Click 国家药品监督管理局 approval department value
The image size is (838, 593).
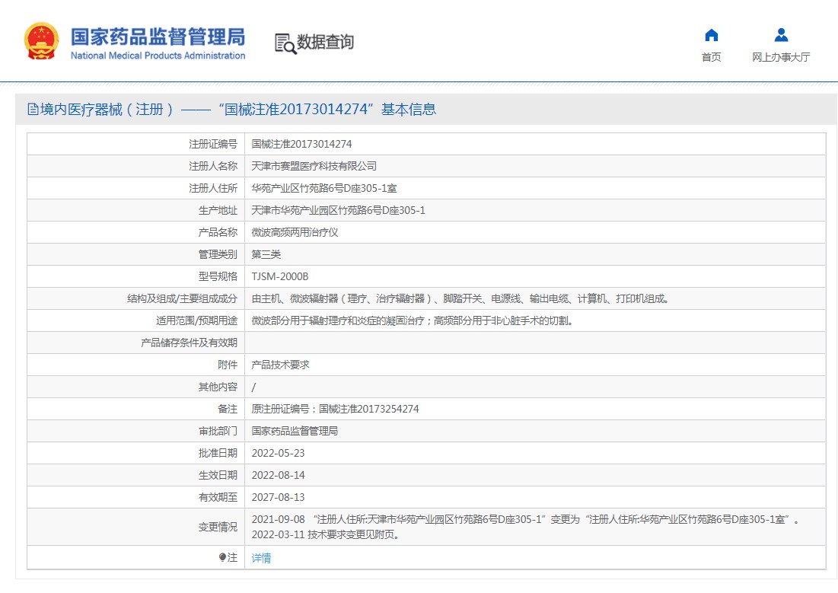coord(295,431)
